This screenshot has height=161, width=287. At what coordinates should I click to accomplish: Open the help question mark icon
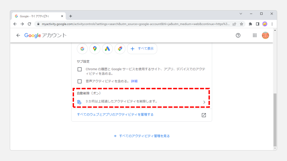pyautogui.click(x=238, y=35)
